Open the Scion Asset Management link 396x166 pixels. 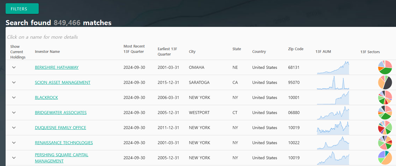pyautogui.click(x=63, y=82)
